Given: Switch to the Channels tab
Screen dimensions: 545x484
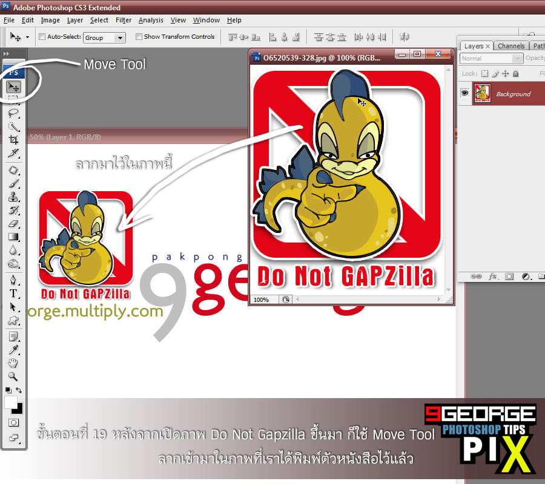Looking at the screenshot, I should pyautogui.click(x=511, y=46).
